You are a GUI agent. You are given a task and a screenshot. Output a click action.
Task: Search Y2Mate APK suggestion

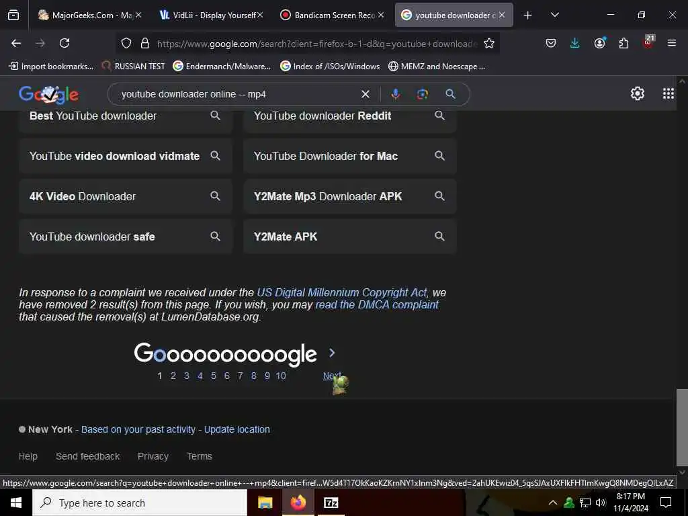click(x=349, y=236)
